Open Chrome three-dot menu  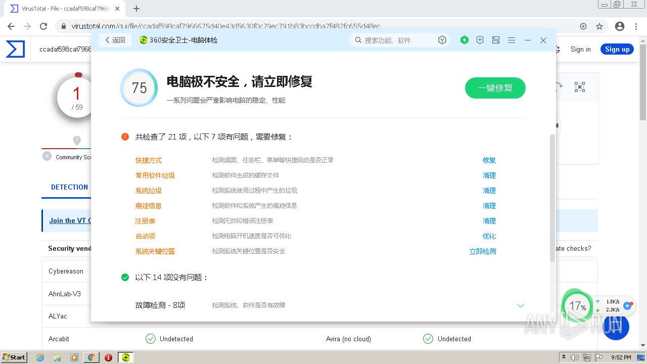click(x=636, y=26)
